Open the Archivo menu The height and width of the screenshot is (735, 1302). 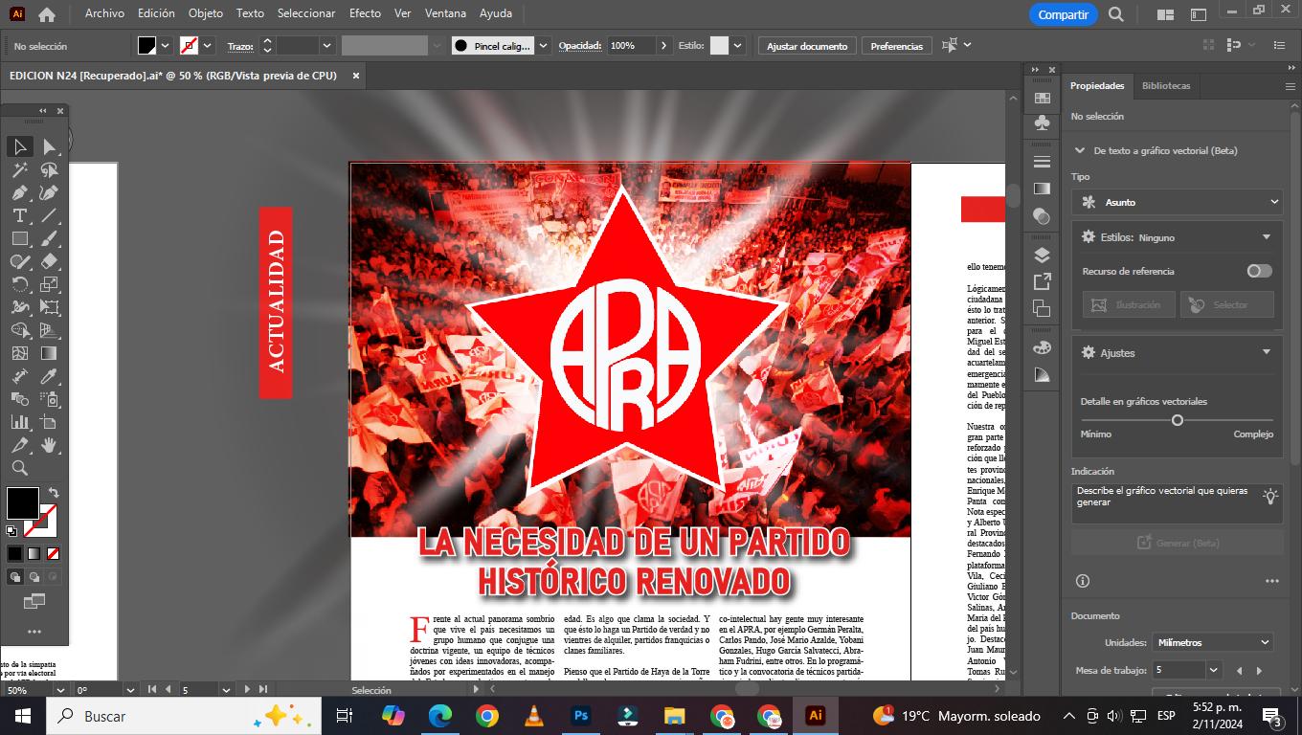coord(104,13)
